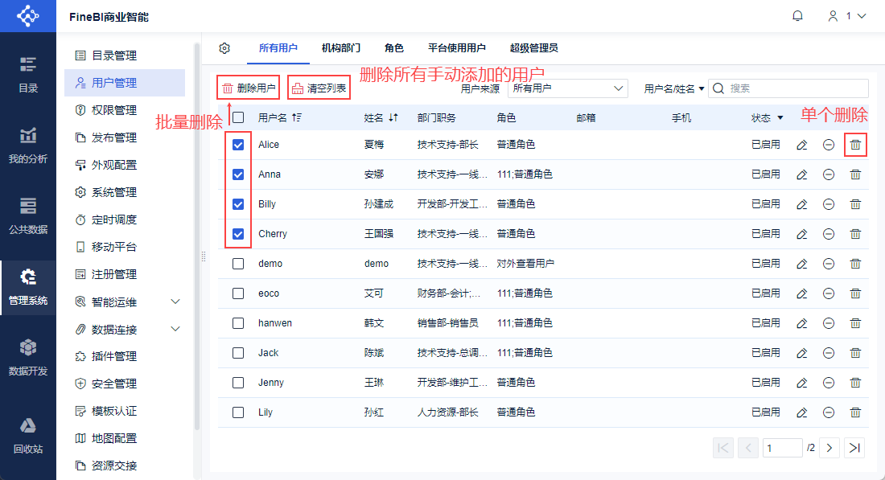Click the 清空列表 button
Screen dimensions: 885x480
point(319,87)
